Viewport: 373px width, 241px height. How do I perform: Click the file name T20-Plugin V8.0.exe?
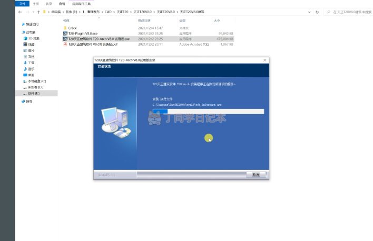(x=83, y=34)
